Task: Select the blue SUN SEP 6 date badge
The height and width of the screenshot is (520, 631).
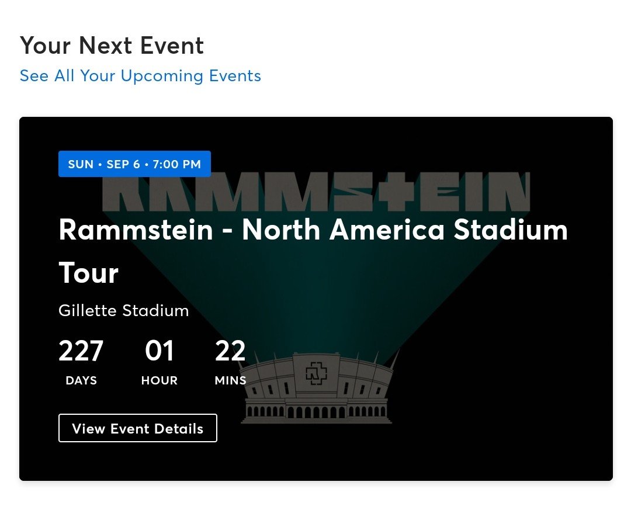Action: click(134, 164)
